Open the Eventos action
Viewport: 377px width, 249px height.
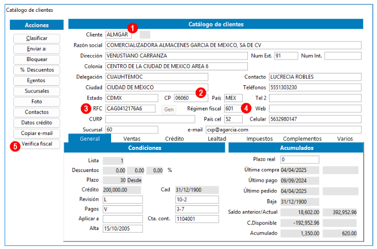click(37, 81)
